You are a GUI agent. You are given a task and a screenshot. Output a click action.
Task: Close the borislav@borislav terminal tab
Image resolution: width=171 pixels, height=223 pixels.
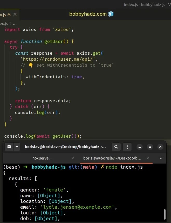pyautogui.click(x=148, y=158)
